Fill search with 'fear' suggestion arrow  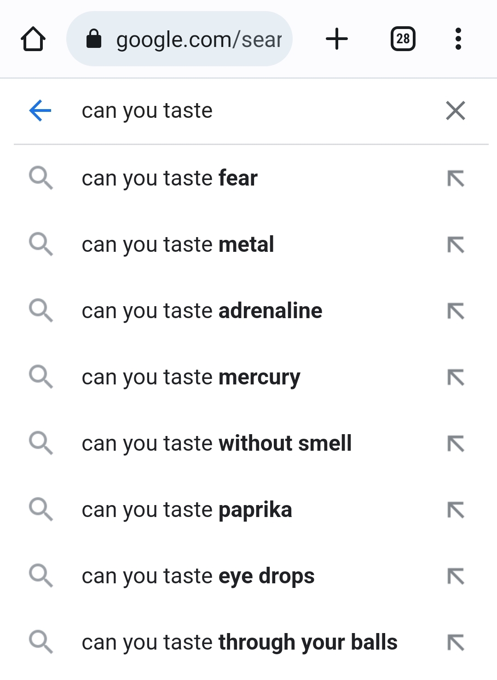[x=456, y=179]
